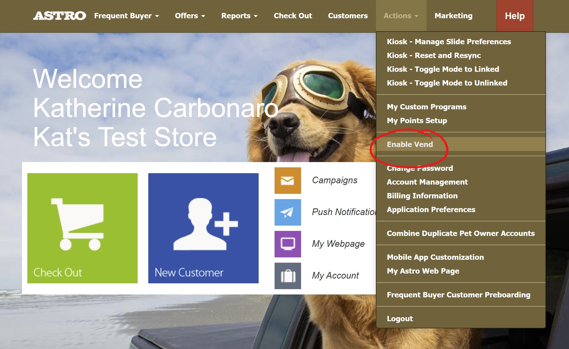Expand the Frequent Buyer dropdown
Viewport: 569px width, 349px height.
[126, 16]
